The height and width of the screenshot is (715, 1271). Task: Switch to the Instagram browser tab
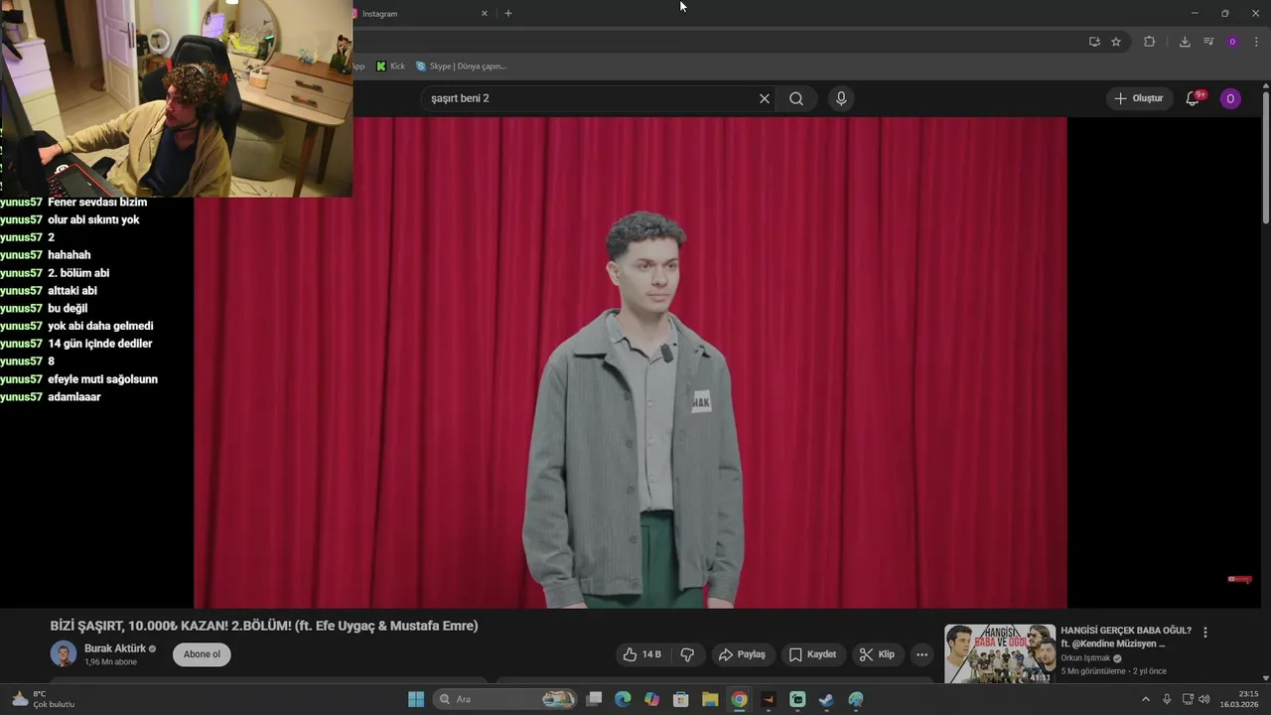pos(417,14)
